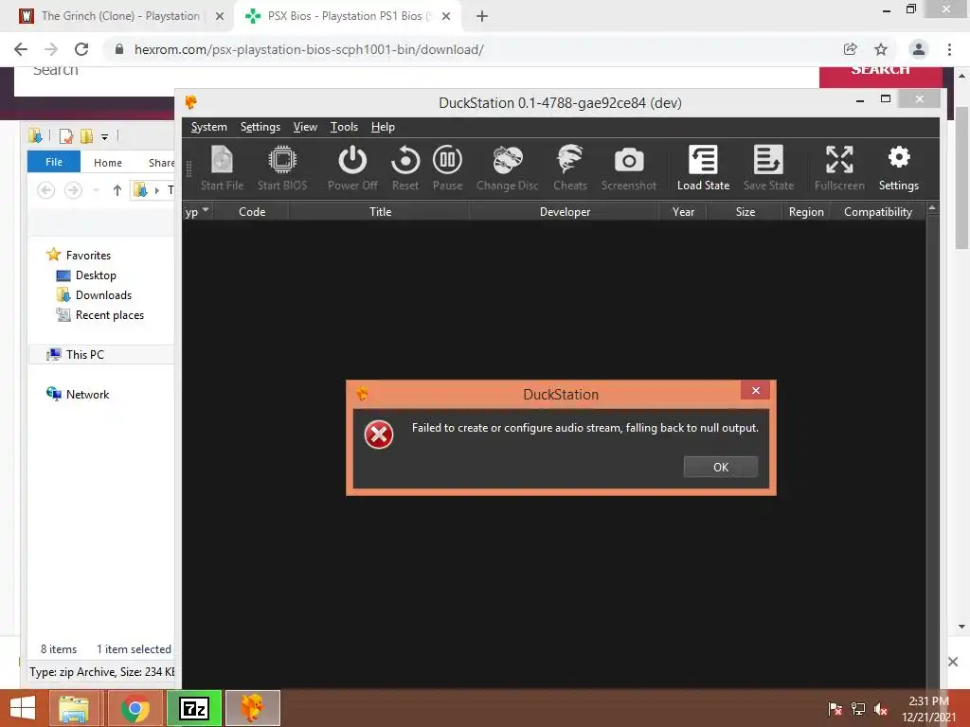Open the Help menu
The height and width of the screenshot is (727, 970).
pos(383,127)
